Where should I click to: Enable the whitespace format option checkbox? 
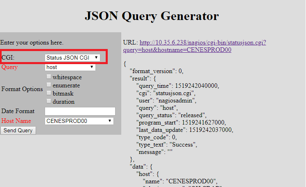pos(49,77)
